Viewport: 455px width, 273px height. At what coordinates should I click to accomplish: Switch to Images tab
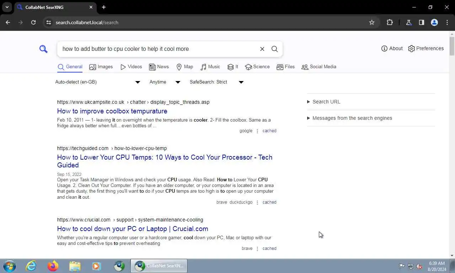[x=101, y=67]
